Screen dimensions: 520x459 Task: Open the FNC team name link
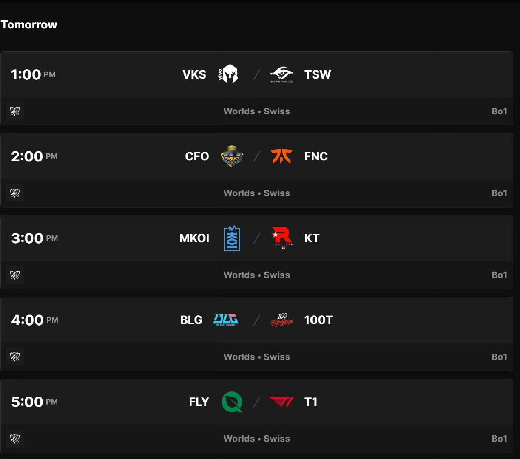click(x=316, y=156)
